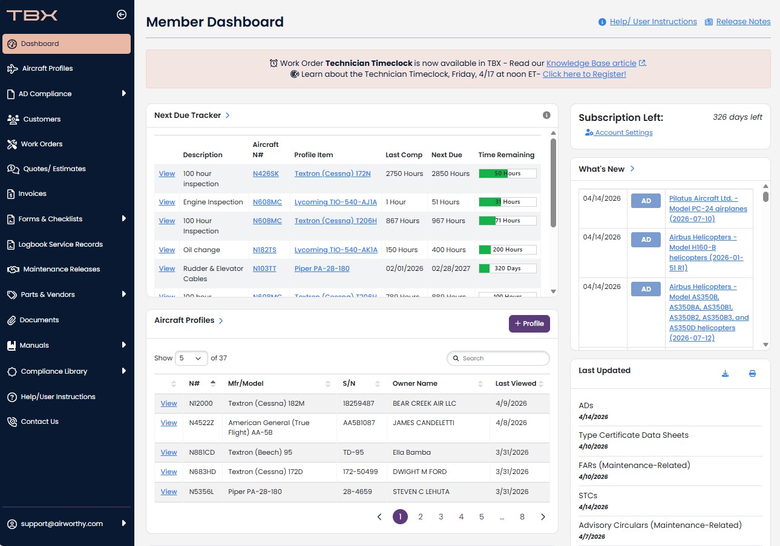Click the Next Due Tracker info icon

[546, 115]
